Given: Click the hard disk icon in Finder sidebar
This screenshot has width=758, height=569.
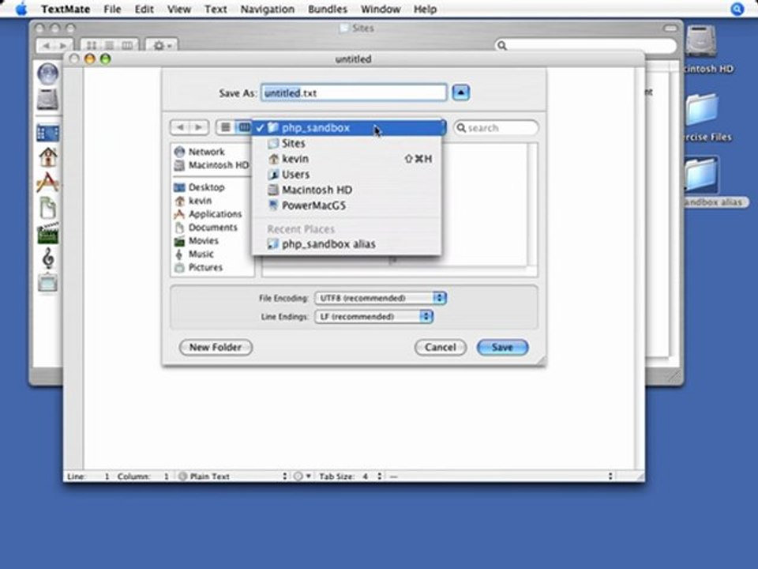Looking at the screenshot, I should pos(48,100).
